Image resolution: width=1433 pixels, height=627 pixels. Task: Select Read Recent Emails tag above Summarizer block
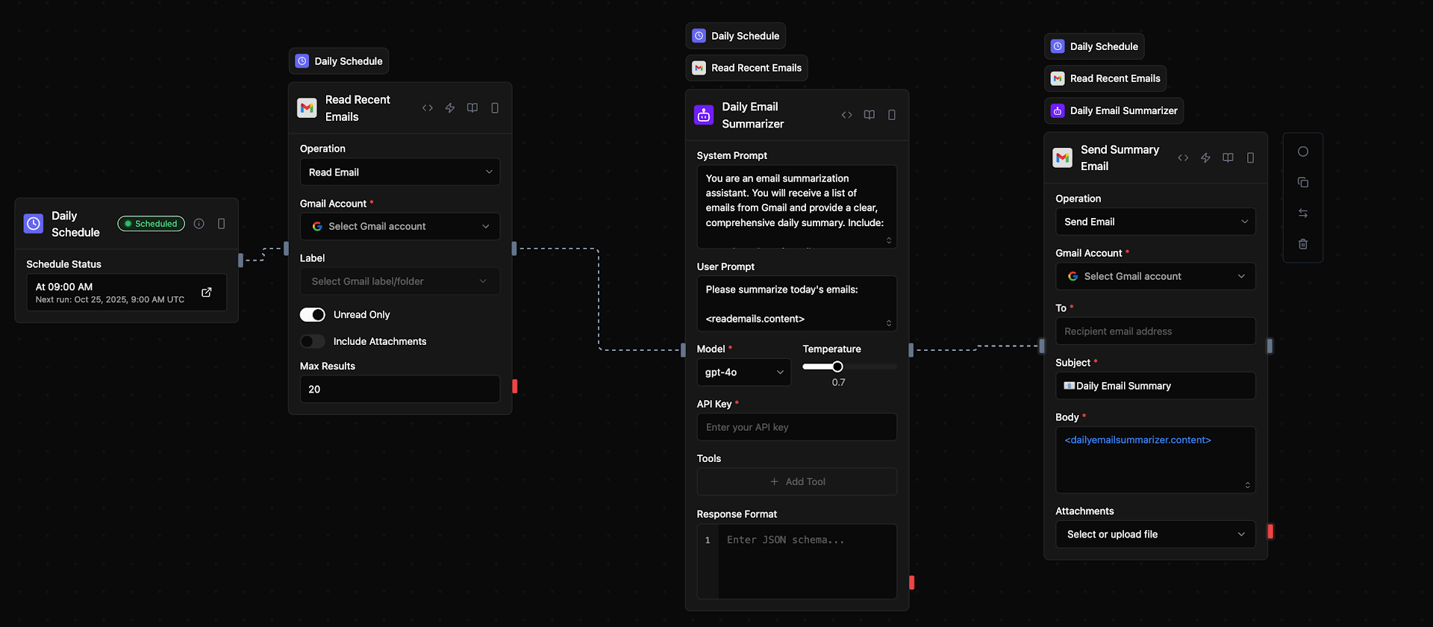coord(747,68)
